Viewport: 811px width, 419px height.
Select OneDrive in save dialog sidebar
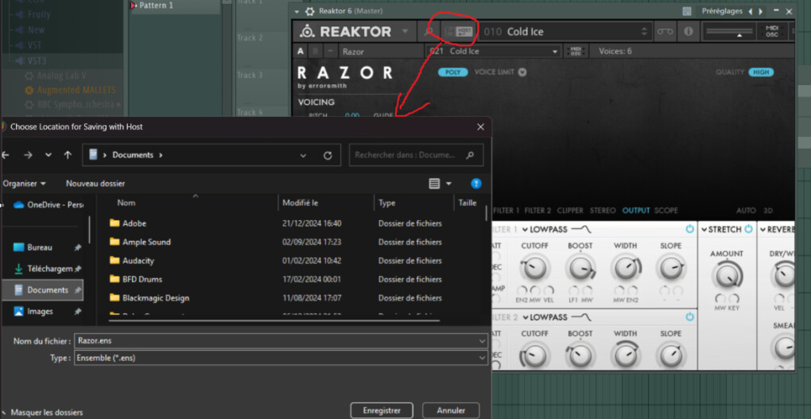(49, 205)
